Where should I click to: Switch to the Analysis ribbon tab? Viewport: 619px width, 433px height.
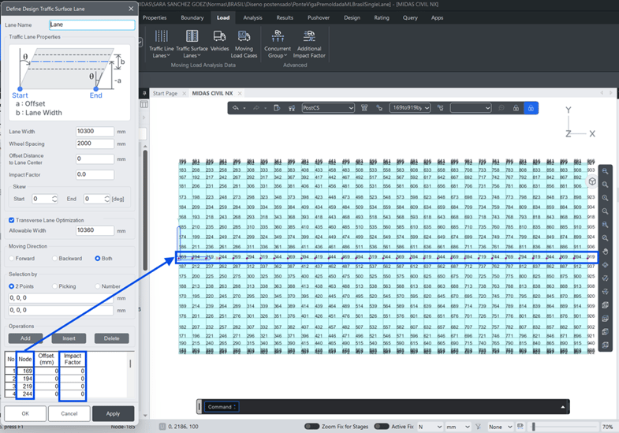(x=252, y=17)
